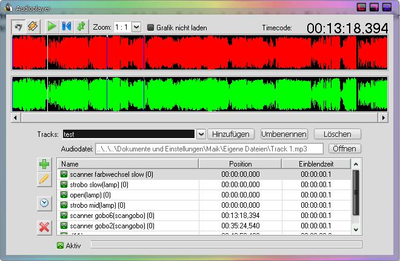Click the orange toolbar icon beside Play
Viewport: 400px width, 261px height.
click(x=33, y=27)
